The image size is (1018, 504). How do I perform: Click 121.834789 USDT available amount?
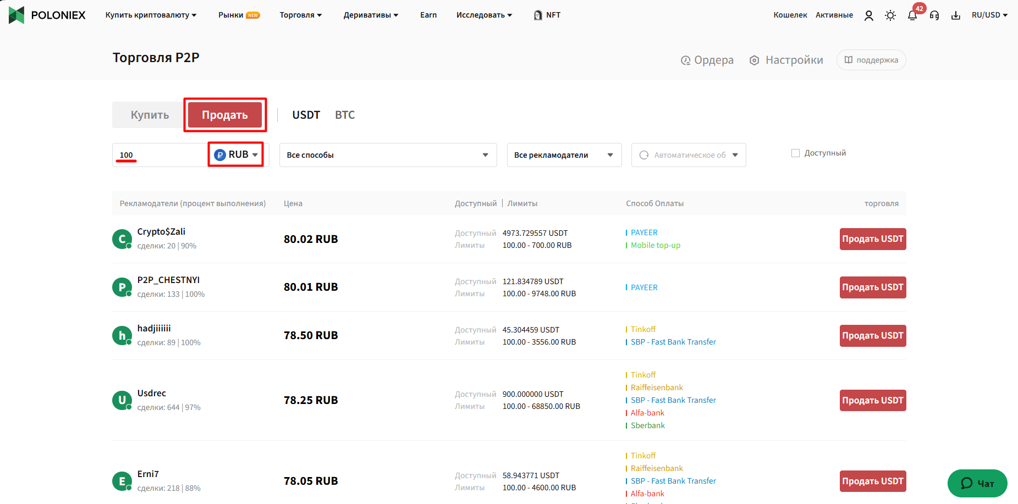click(x=533, y=281)
